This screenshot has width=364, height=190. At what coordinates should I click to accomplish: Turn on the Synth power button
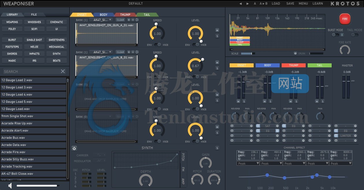coord(74,148)
